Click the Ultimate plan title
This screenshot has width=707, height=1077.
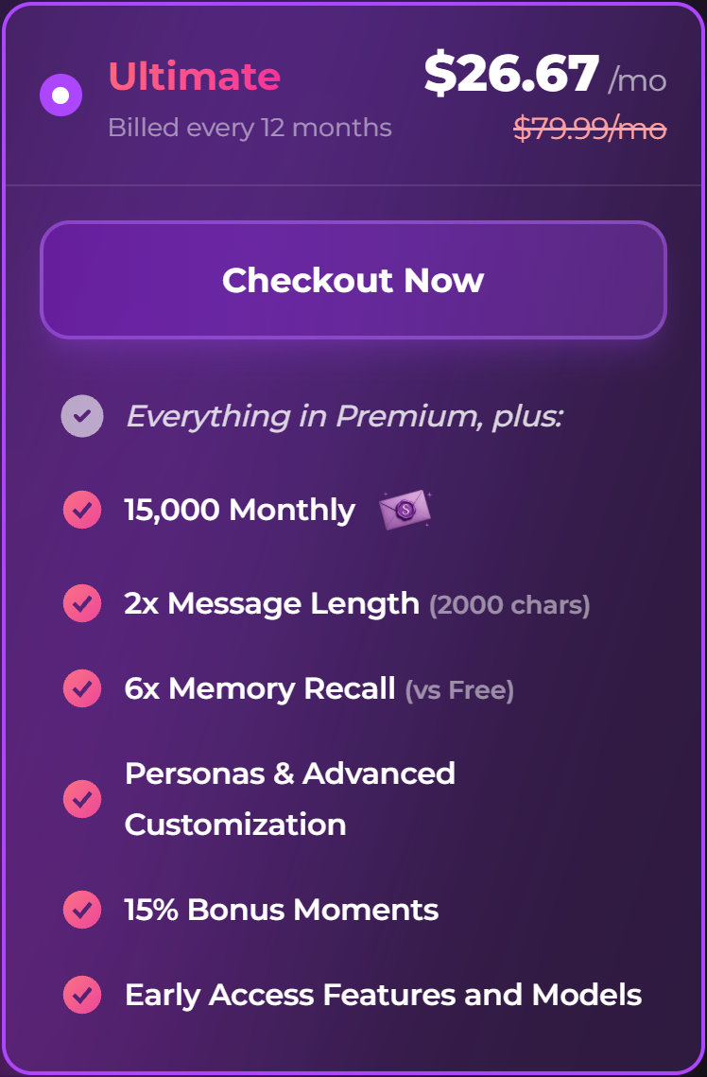coord(194,77)
